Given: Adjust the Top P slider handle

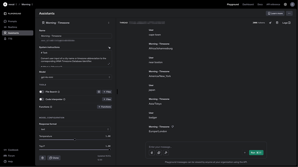Looking at the screenshot, I should tap(109, 149).
